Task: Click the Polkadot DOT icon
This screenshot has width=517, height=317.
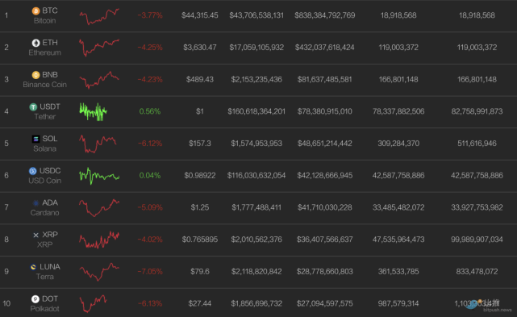Action: (35, 299)
